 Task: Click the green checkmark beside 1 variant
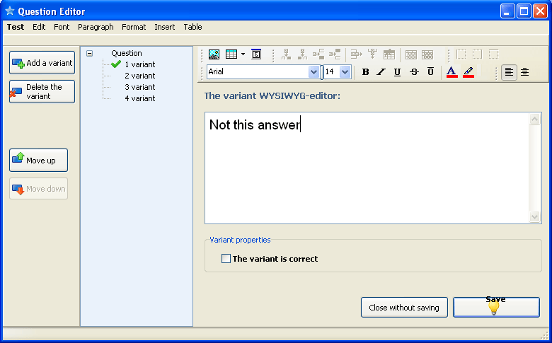point(116,64)
